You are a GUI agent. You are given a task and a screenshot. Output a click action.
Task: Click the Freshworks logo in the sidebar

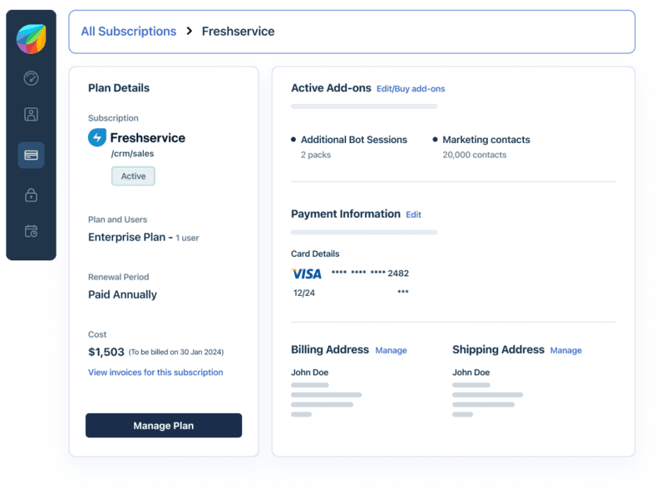[31, 39]
